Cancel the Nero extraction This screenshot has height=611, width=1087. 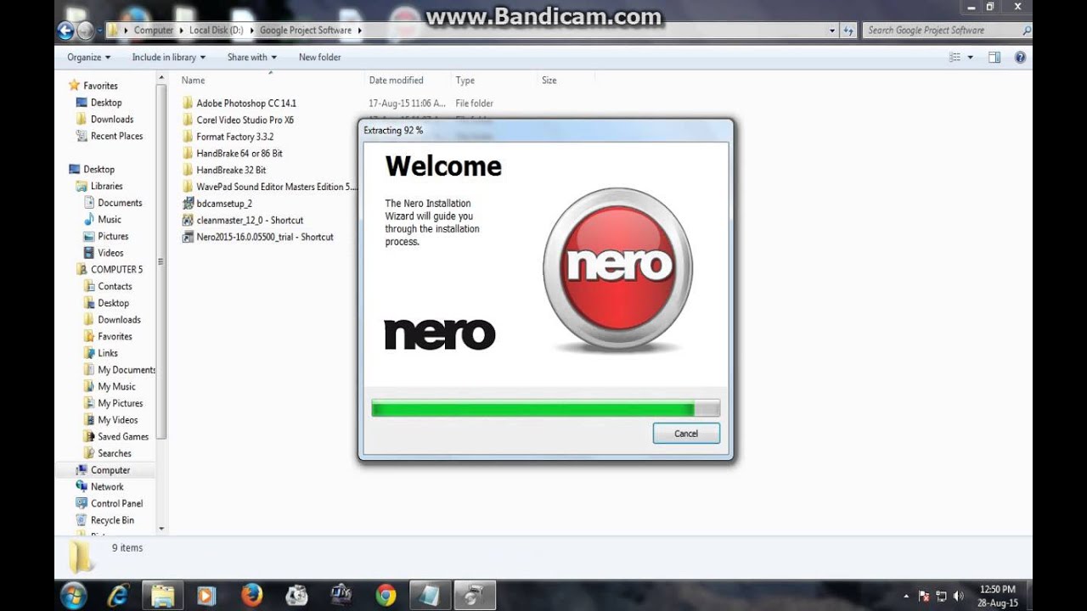(686, 434)
